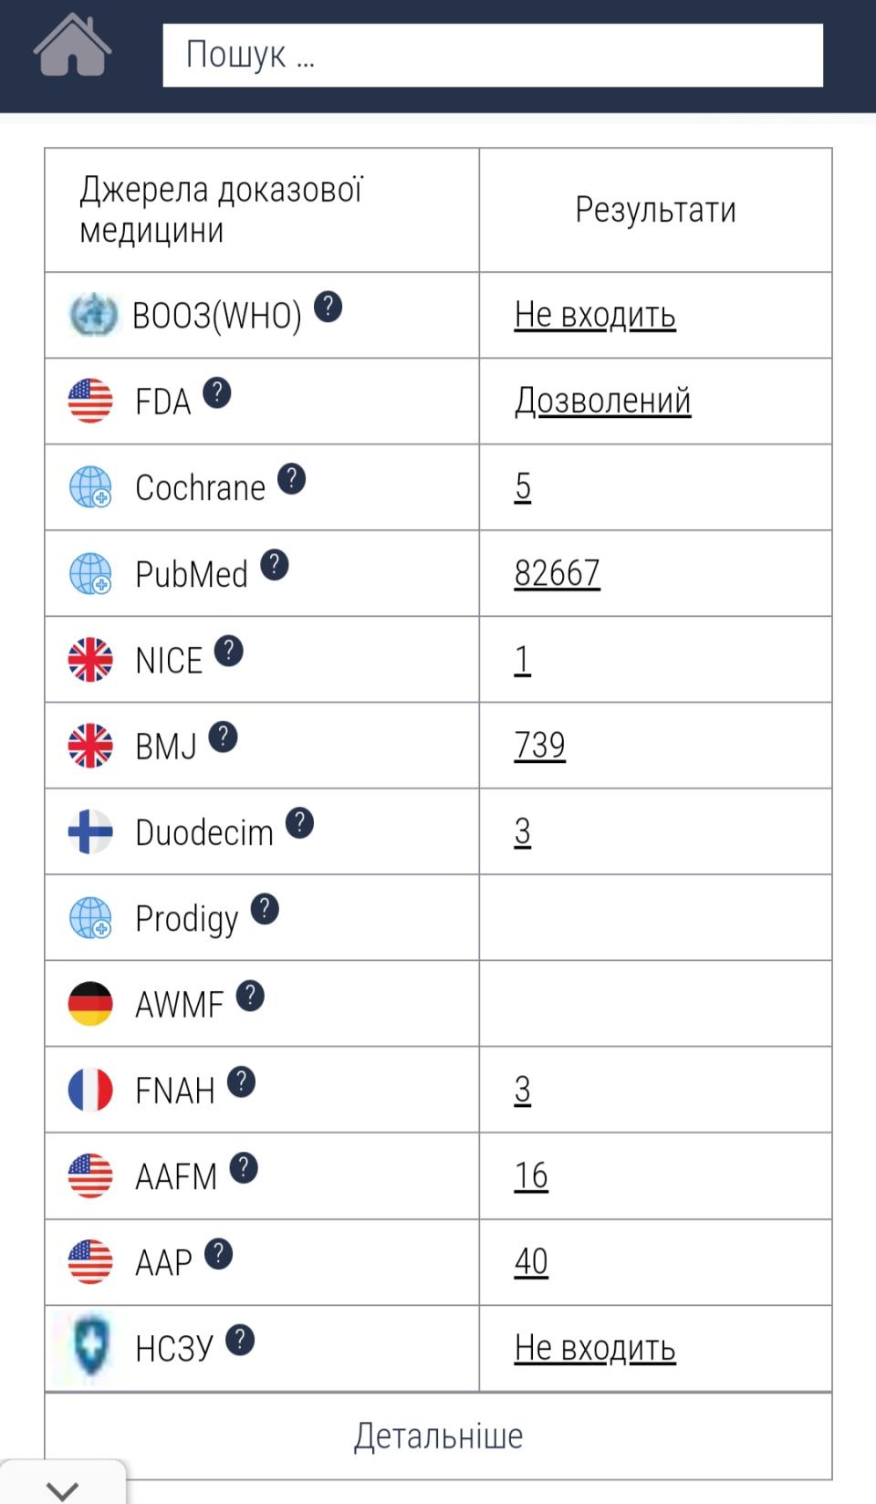This screenshot has width=876, height=1504.
Task: Click question mark beside BMJ
Action: pyautogui.click(x=224, y=736)
